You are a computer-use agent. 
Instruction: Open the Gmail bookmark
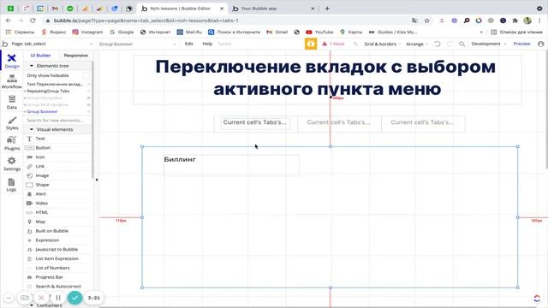point(277,33)
